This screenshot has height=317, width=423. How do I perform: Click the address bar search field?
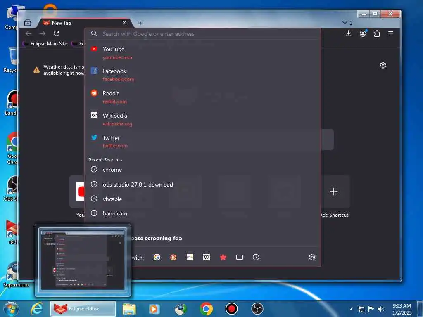(x=202, y=34)
